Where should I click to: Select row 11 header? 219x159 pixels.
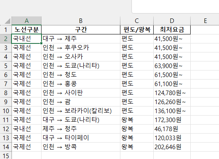6,120
